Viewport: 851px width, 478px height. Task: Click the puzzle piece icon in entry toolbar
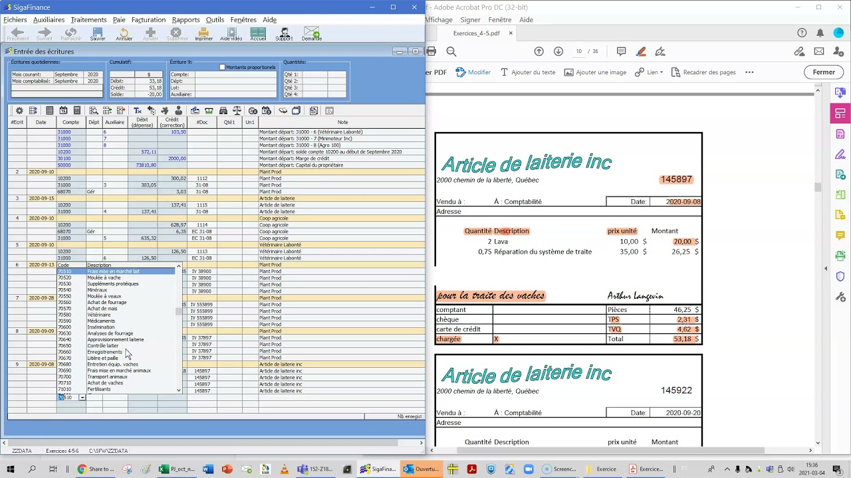[x=165, y=111]
